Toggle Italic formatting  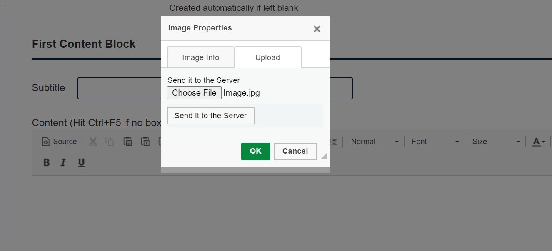pyautogui.click(x=63, y=162)
